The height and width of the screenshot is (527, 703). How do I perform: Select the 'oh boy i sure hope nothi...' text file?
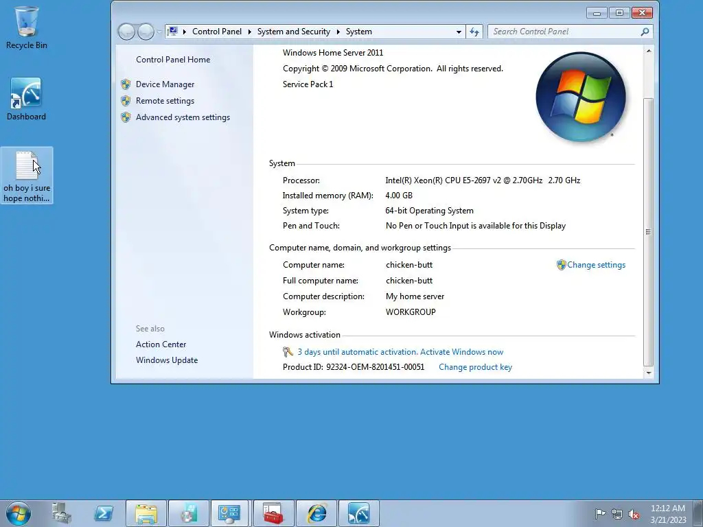[27, 176]
